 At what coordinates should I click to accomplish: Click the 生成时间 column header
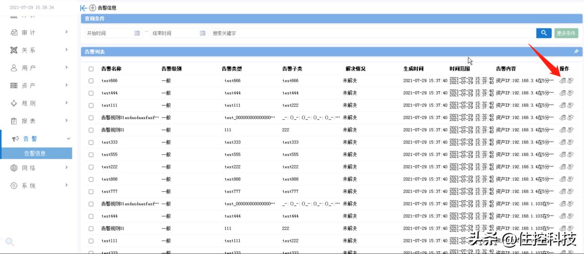pyautogui.click(x=413, y=69)
